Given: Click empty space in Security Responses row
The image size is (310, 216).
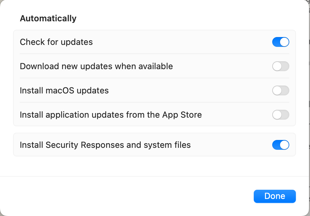Looking at the screenshot, I should tap(230, 145).
